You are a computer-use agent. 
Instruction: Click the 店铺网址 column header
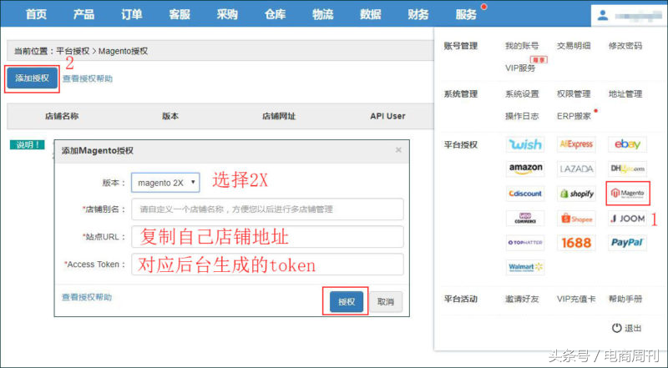[279, 116]
